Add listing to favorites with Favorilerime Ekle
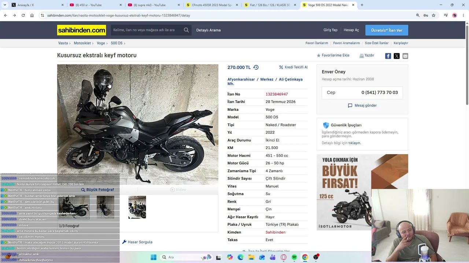Viewport: 469px width, 263px height. (333, 56)
